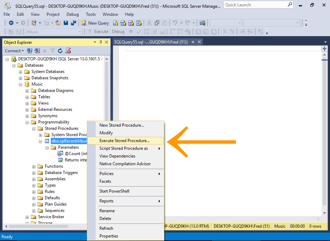
Task: Choose Execute Stored Procedure from context menu
Action: (x=124, y=141)
